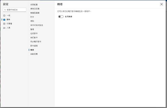
Task: Open the 整理 sweep settings
Action: tap(32, 29)
